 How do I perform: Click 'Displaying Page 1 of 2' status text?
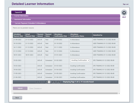click(x=78, y=82)
